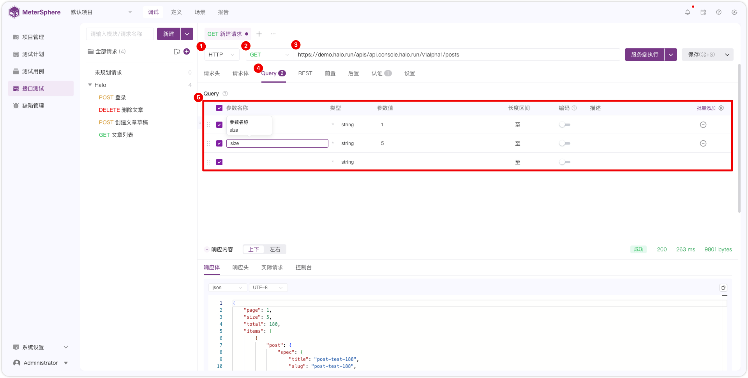Open the HTTP protocol dropdown

[222, 55]
